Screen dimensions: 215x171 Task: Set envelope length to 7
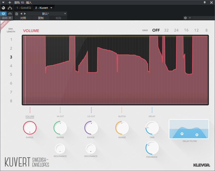[x=11, y=92]
